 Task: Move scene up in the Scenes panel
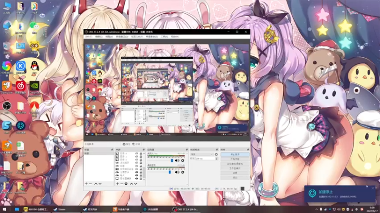pos(96,184)
